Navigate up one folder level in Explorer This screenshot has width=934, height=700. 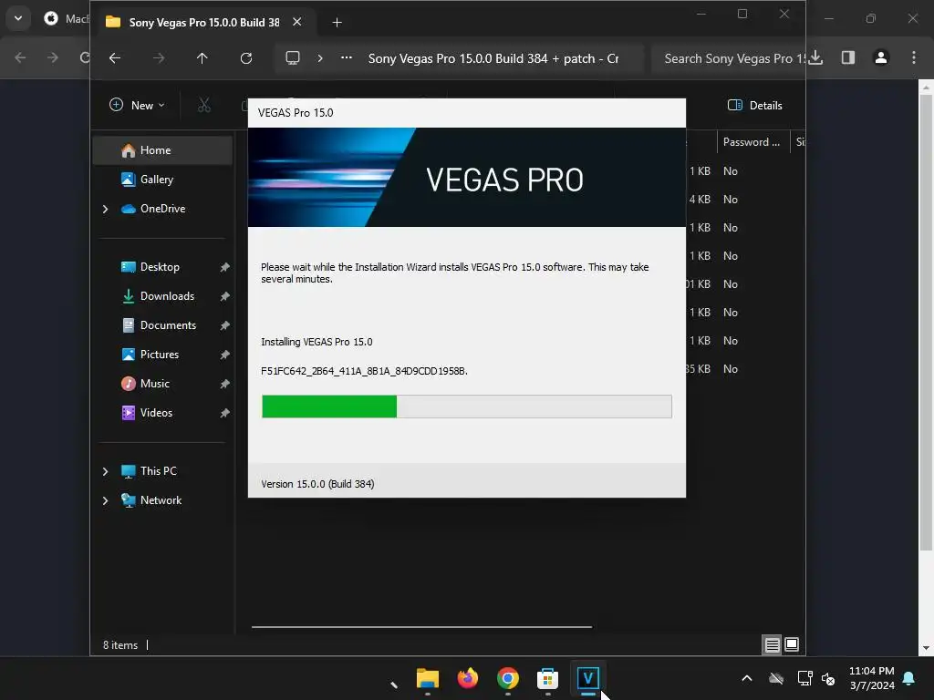[x=202, y=58]
